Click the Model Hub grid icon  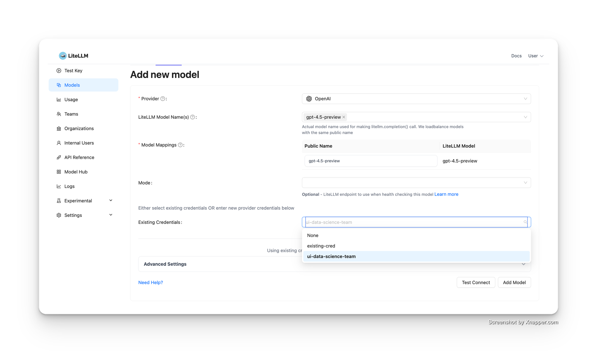[59, 172]
